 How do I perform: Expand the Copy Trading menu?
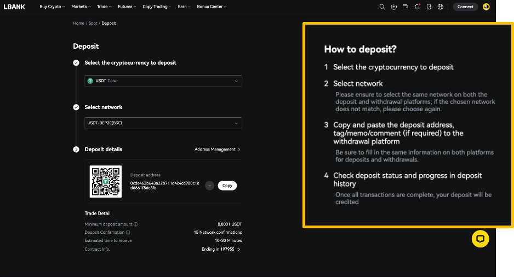tap(157, 7)
